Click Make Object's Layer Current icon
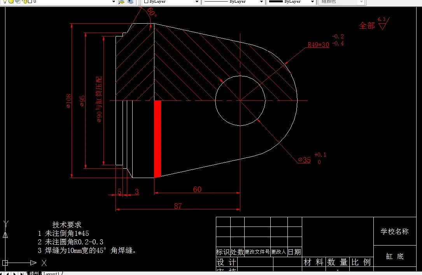Viewport: 422px width, 275px height. [x=121, y=2]
